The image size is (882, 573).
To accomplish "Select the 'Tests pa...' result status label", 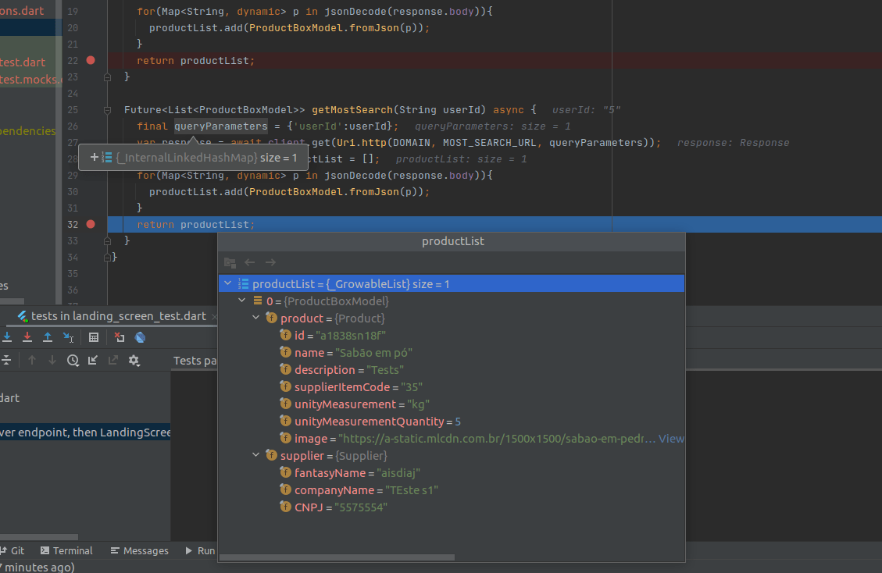I will coord(195,361).
